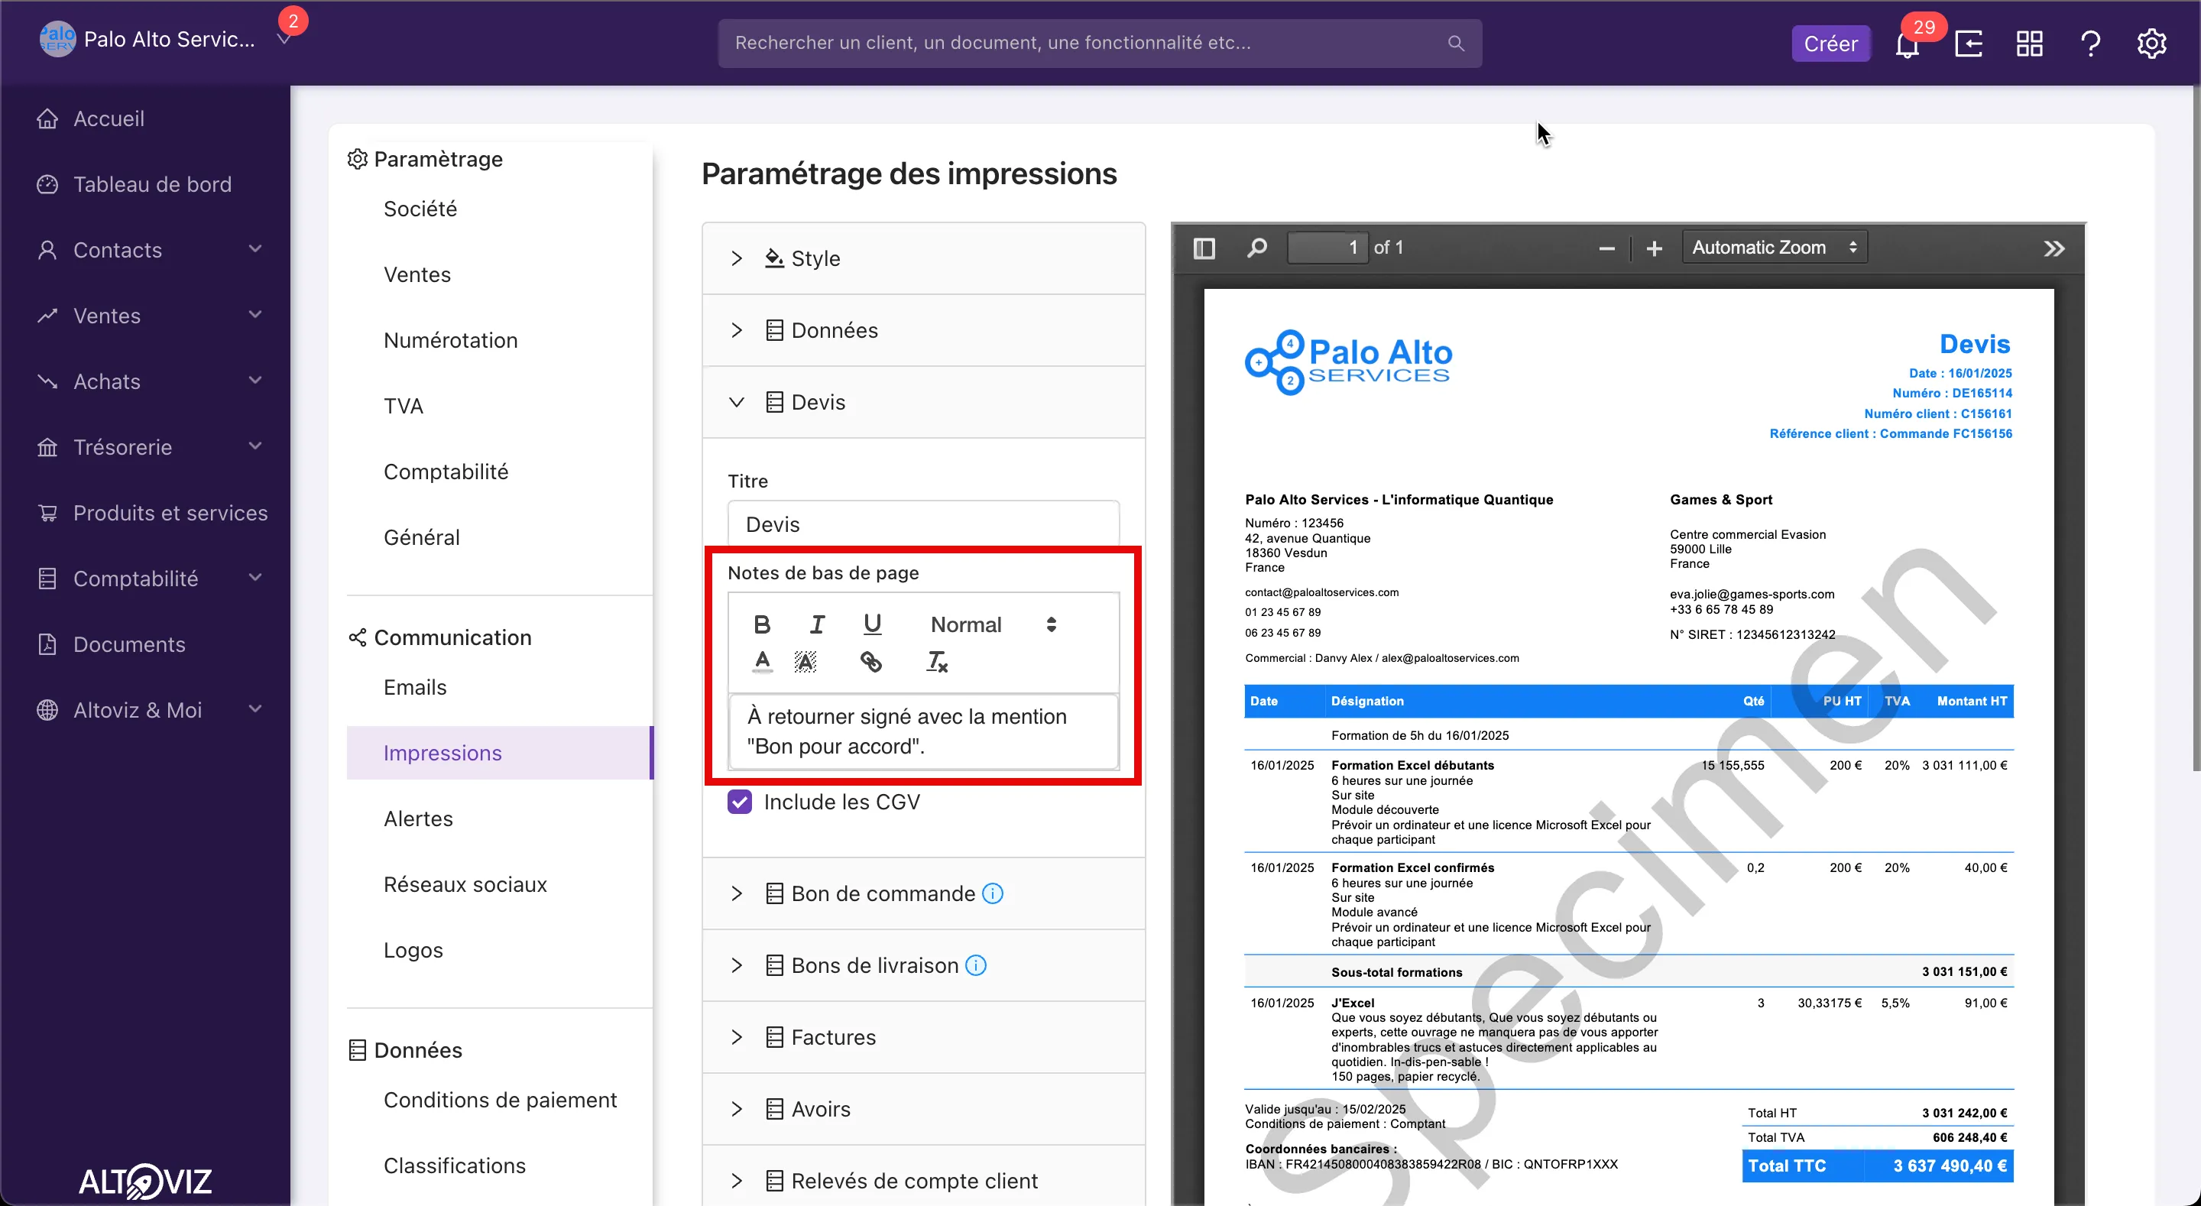The width and height of the screenshot is (2201, 1206).
Task: Toggle italic in footer notes editor
Action: tap(818, 625)
